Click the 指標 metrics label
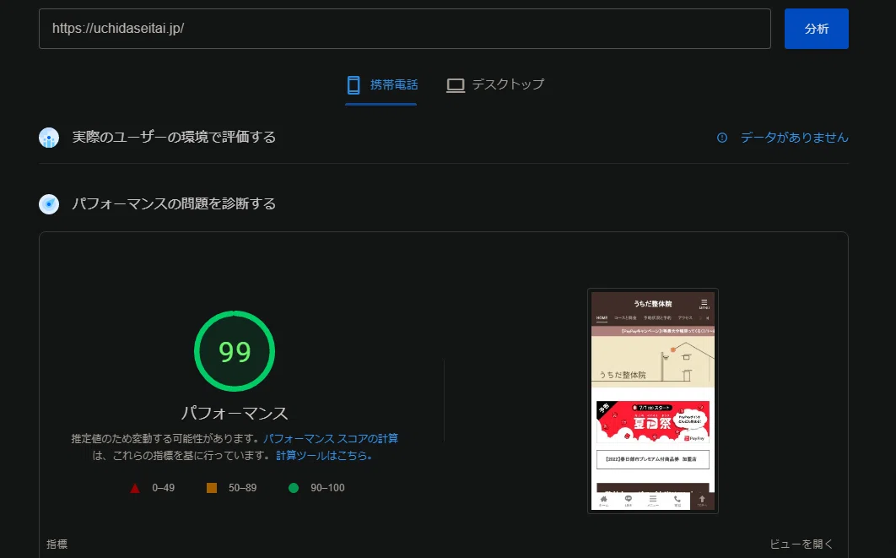Screen dimensions: 896x558 tap(57, 544)
